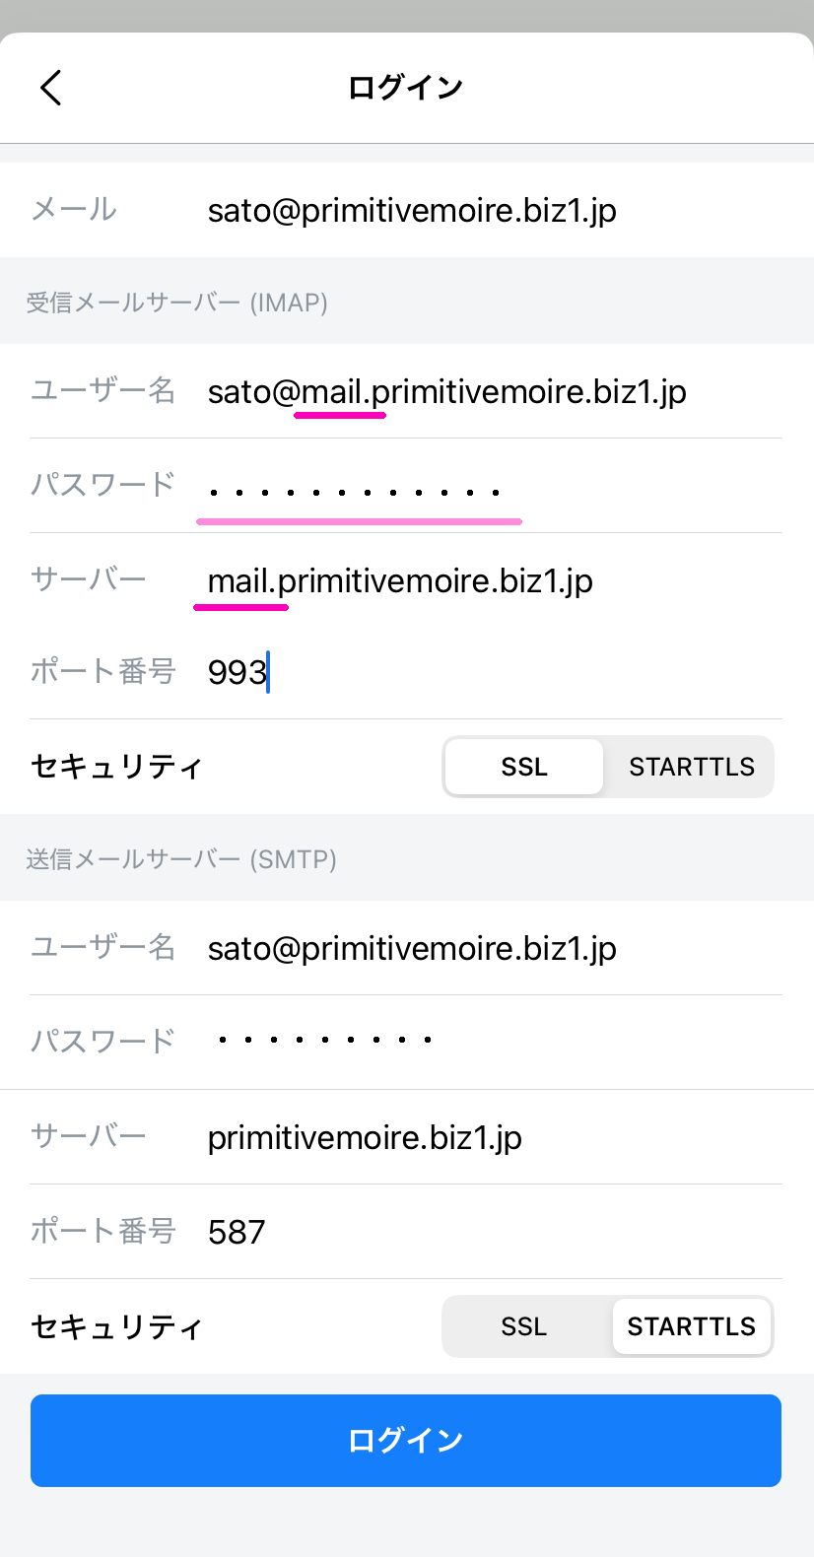Select SSL for IMAP security
Screen dimensions: 814x1557
pyautogui.click(x=523, y=767)
